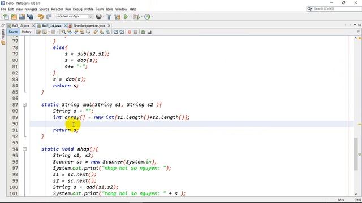362x203 pixels.
Task: Switch to Bai3_13.java tab
Action: [x=20, y=25]
